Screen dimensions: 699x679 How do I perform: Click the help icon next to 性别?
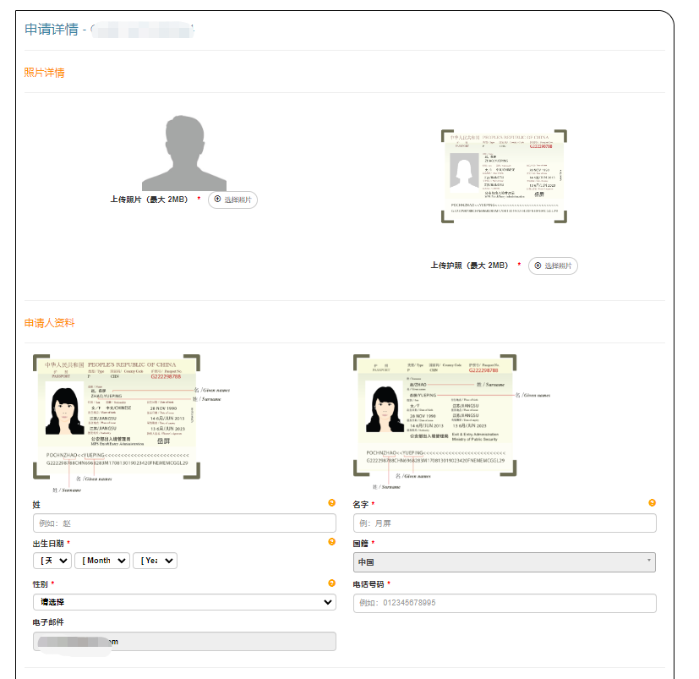tap(330, 582)
